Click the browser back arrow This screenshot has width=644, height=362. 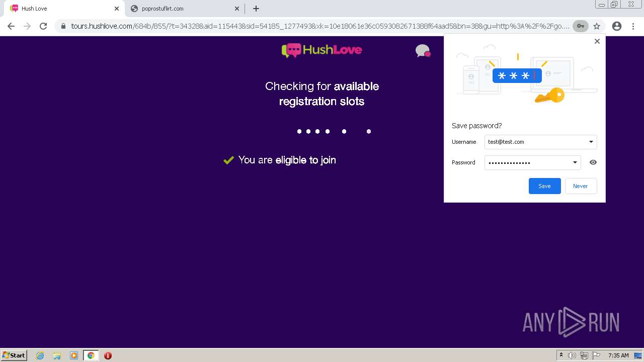tap(11, 26)
